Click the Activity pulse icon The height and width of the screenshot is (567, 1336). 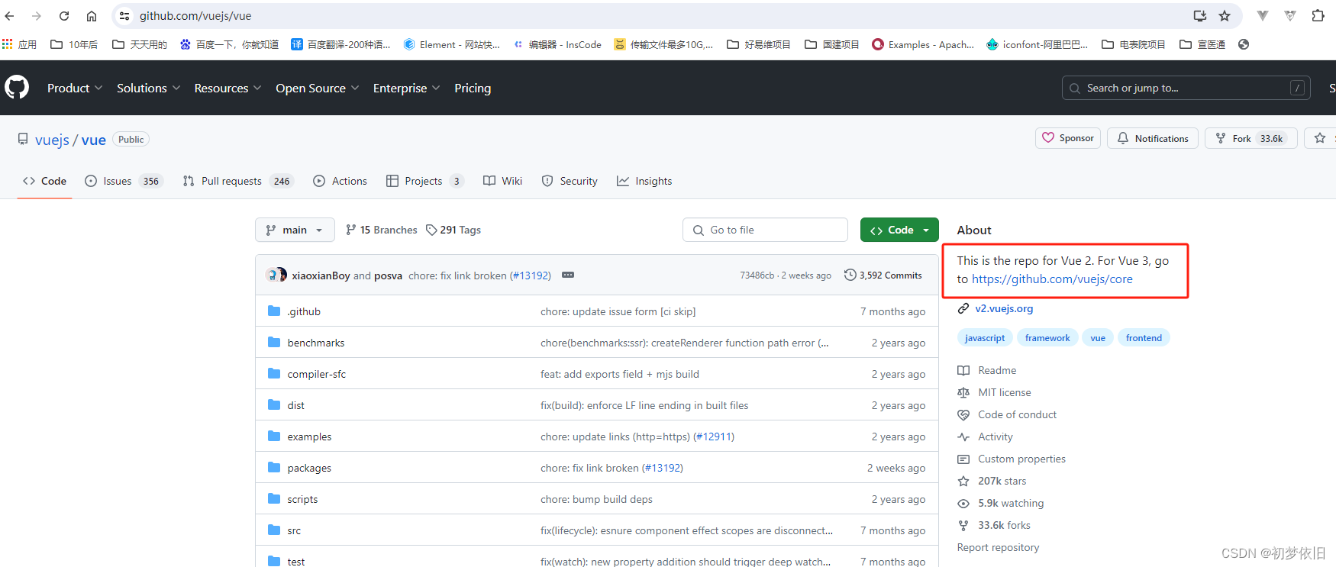963,437
